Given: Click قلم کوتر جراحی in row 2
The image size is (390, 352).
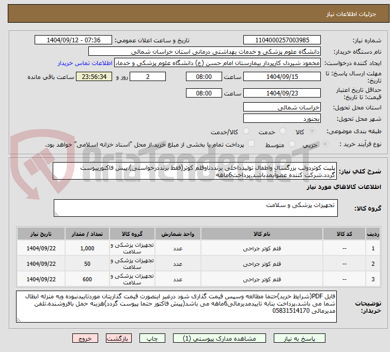Looking at the screenshot, I should (x=262, y=264).
